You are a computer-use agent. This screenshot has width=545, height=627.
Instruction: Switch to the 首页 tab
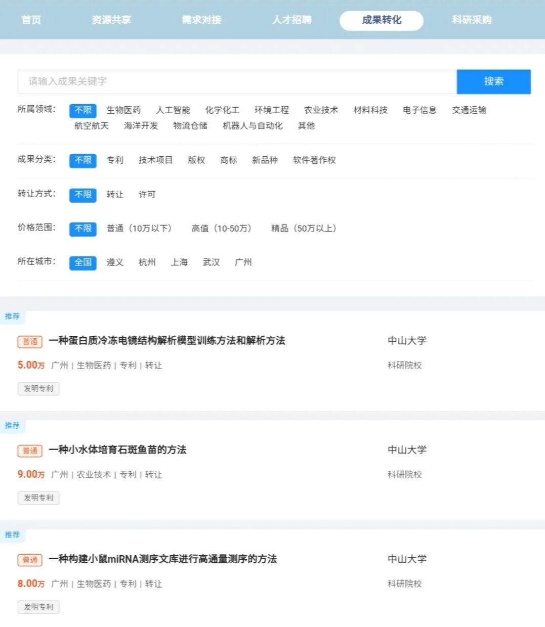[31, 20]
